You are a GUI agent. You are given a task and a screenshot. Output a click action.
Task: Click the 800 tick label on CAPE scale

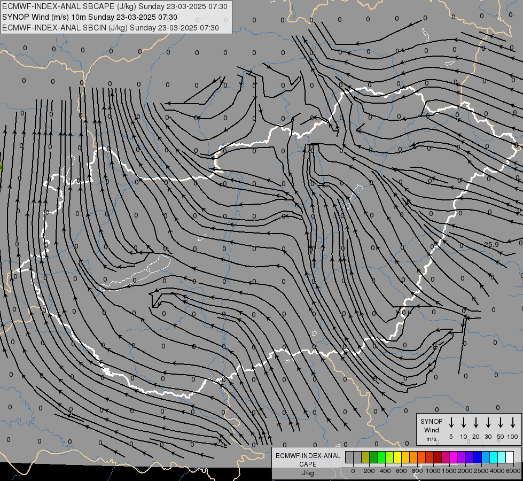click(417, 471)
